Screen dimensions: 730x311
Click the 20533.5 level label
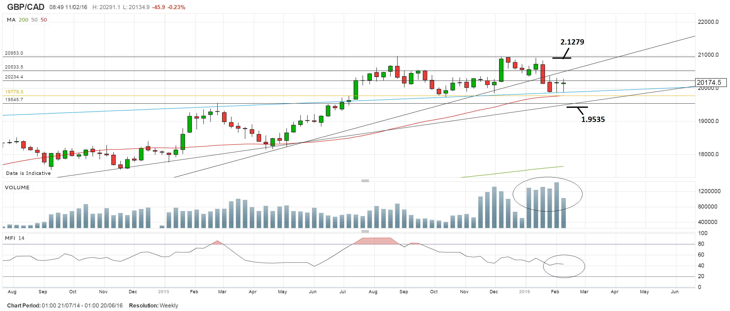pyautogui.click(x=14, y=67)
